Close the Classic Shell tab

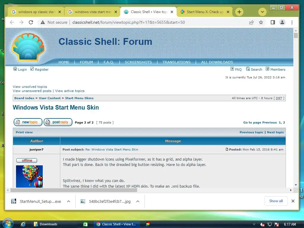pos(172,12)
